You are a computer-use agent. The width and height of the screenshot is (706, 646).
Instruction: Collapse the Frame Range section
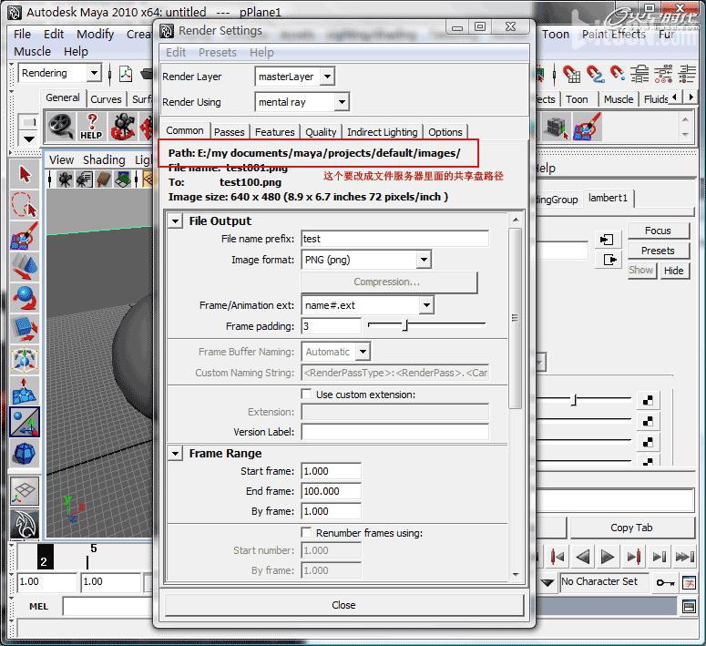(176, 453)
